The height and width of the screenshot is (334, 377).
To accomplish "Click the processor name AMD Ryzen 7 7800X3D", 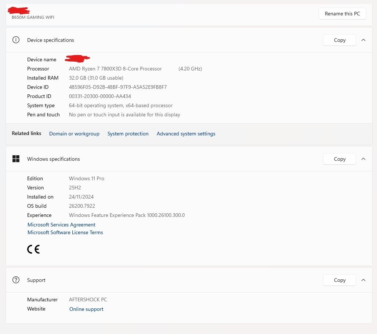I will tap(115, 69).
